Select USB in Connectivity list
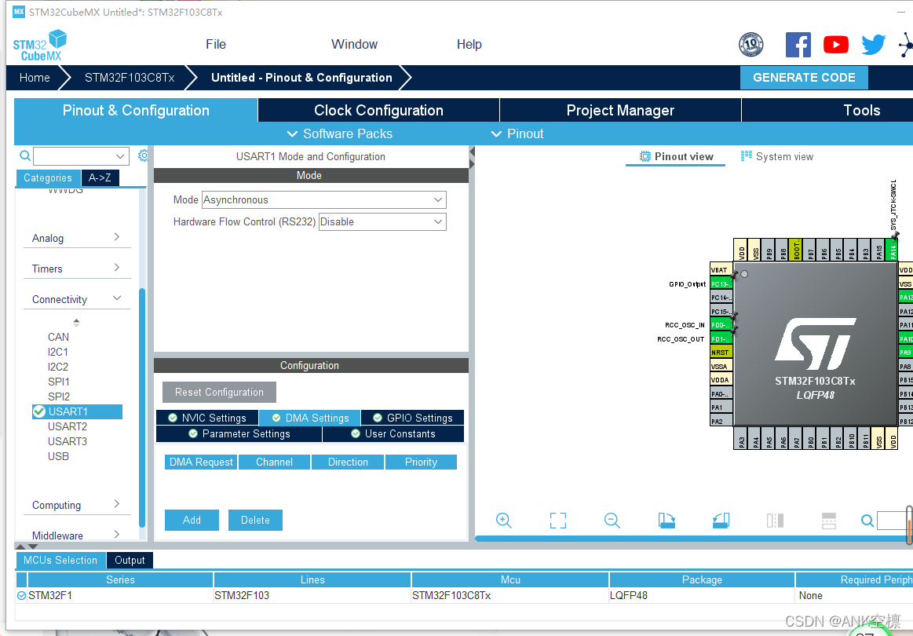913x636 pixels. (58, 456)
